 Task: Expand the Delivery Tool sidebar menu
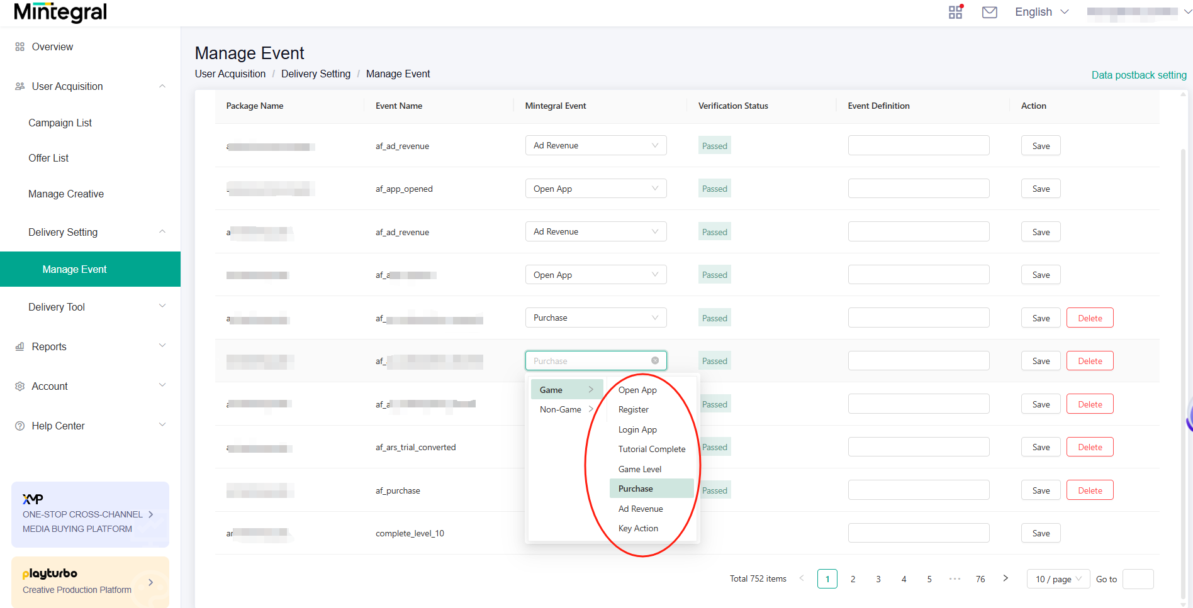tap(162, 306)
